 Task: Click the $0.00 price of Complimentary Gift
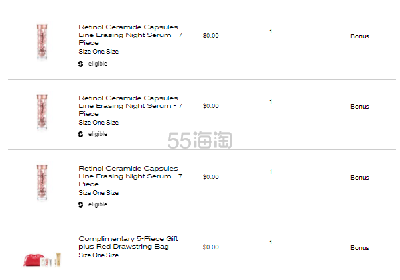tap(210, 247)
